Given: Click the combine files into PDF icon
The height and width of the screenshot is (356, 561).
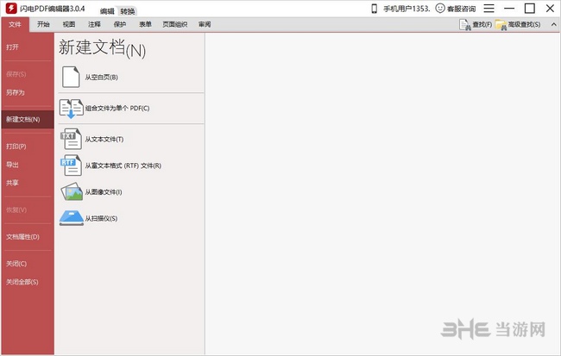Looking at the screenshot, I should pos(71,109).
